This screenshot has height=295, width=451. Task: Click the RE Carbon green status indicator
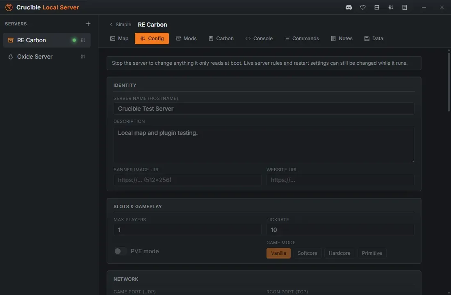coord(74,40)
